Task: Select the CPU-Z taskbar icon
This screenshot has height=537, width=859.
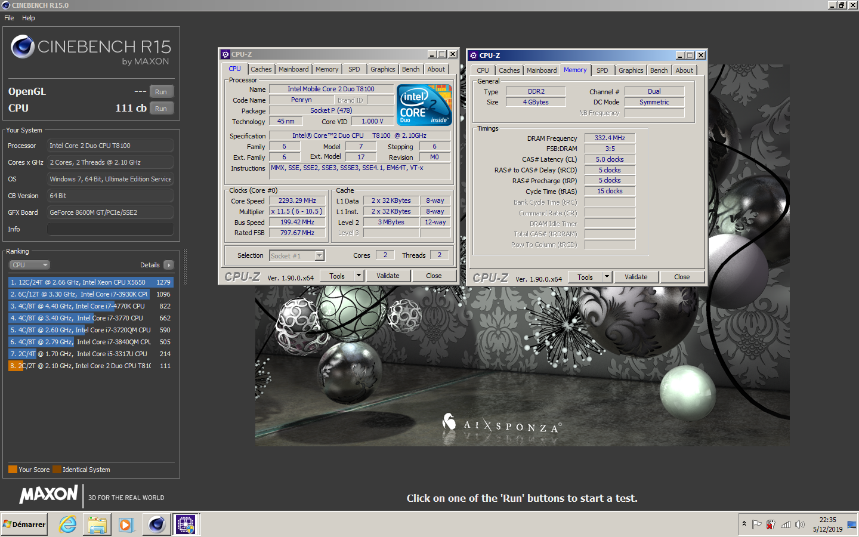Action: tap(186, 524)
